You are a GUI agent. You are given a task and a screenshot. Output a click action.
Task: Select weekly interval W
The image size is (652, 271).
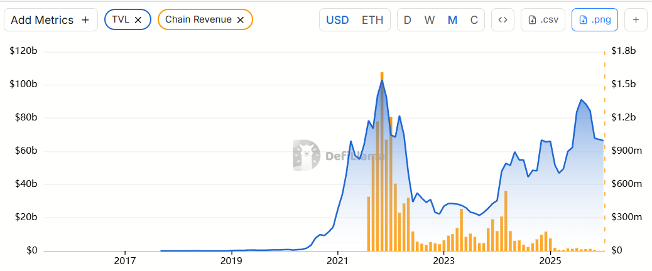click(x=430, y=19)
